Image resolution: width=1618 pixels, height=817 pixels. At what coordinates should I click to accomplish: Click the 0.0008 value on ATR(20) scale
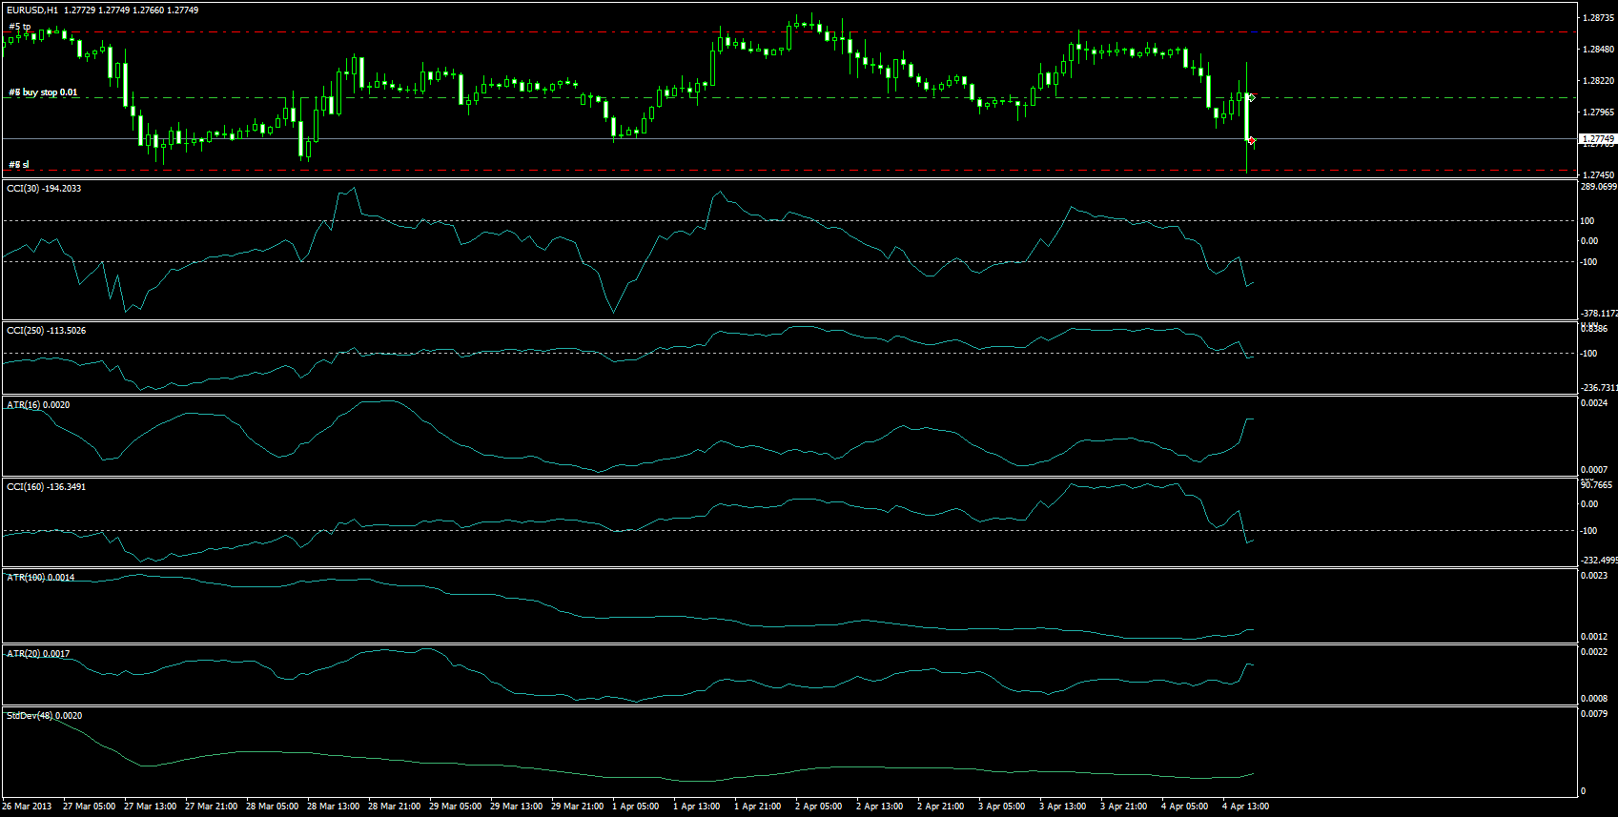coord(1594,699)
